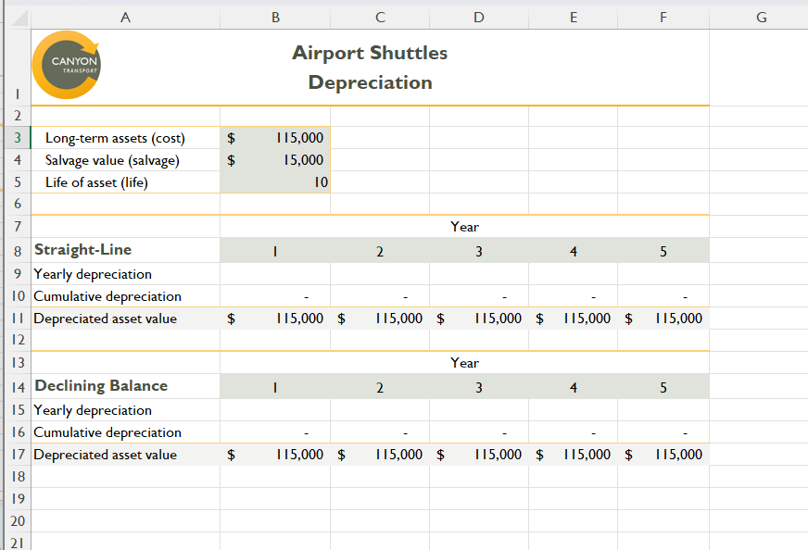Select column G header
The height and width of the screenshot is (550, 808).
[761, 17]
